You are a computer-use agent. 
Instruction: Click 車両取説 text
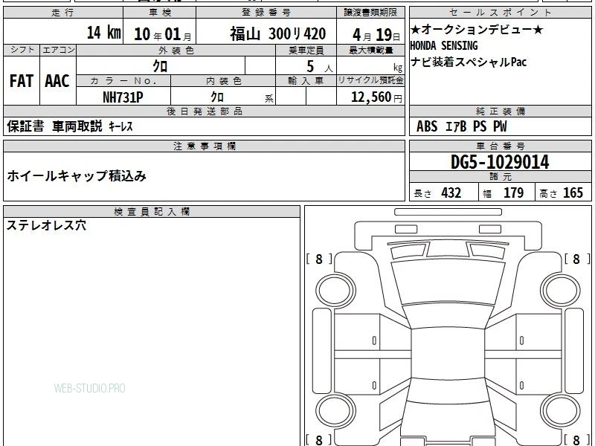click(x=77, y=126)
